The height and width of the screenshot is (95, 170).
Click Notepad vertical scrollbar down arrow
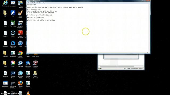[149, 51]
